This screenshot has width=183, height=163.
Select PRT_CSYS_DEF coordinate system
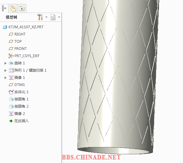(x=27, y=56)
